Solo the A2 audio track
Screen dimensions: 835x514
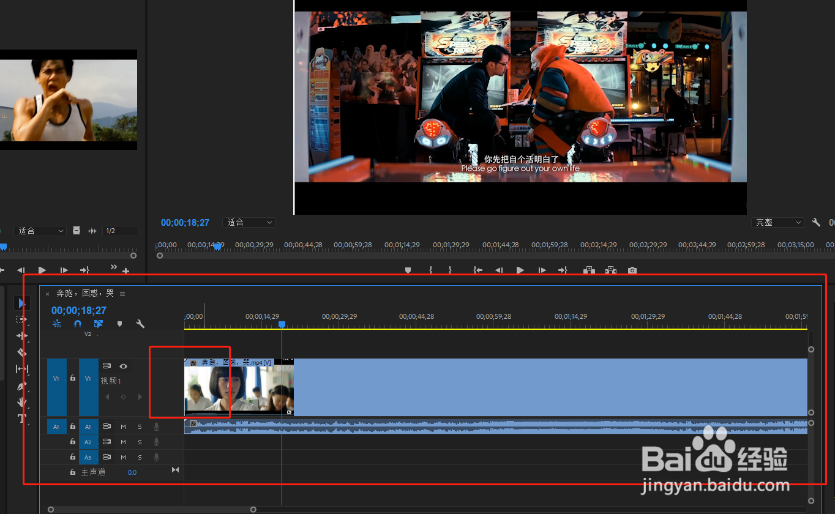point(140,442)
